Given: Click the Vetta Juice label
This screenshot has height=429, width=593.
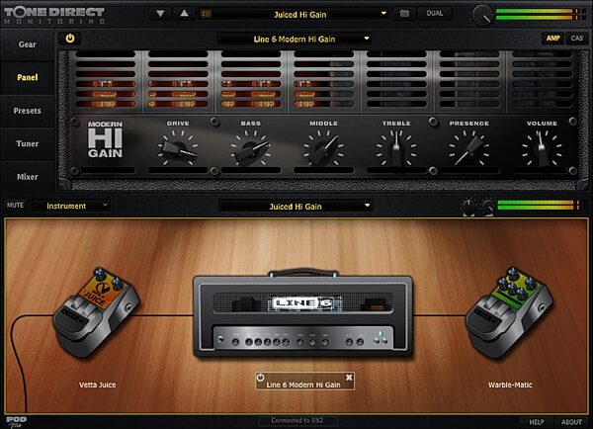Looking at the screenshot, I should pyautogui.click(x=98, y=385).
